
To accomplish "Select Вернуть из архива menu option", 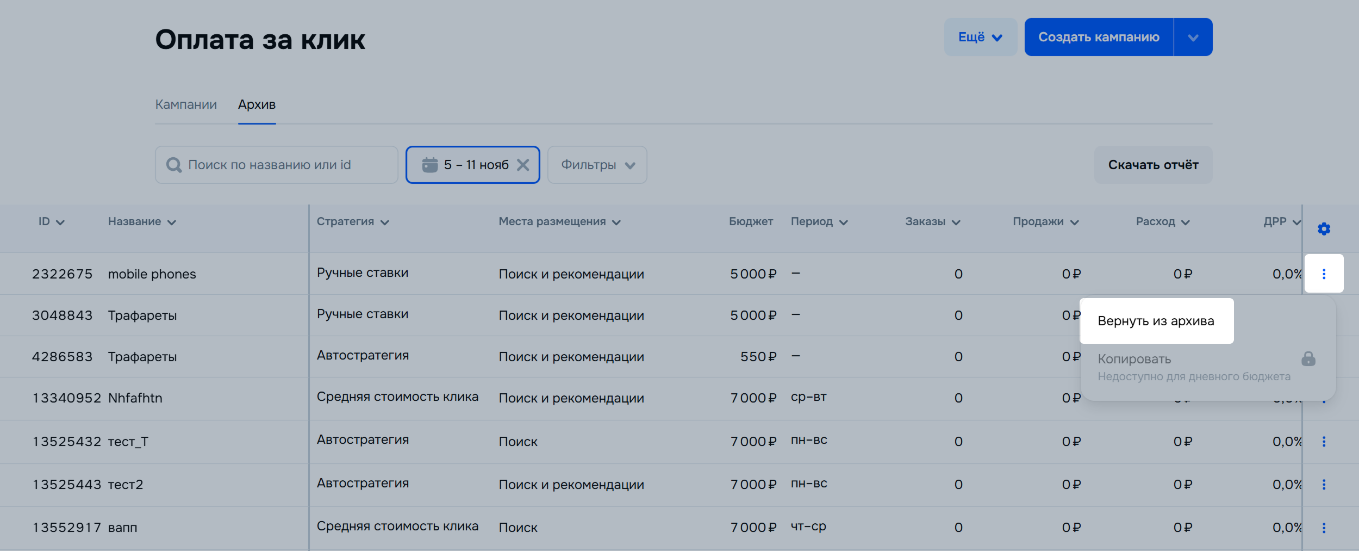I will (1156, 321).
